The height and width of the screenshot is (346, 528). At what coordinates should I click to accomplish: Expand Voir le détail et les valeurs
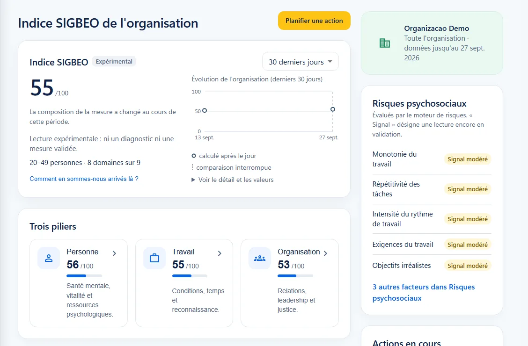[x=232, y=180]
